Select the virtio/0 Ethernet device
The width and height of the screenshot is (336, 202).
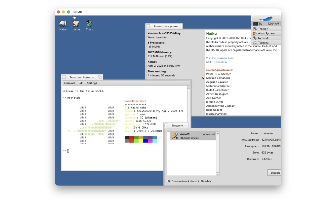click(193, 136)
